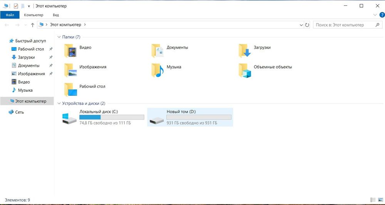Click the computer icon in the address bar
Viewport: 385px width, 205px height.
41,25
